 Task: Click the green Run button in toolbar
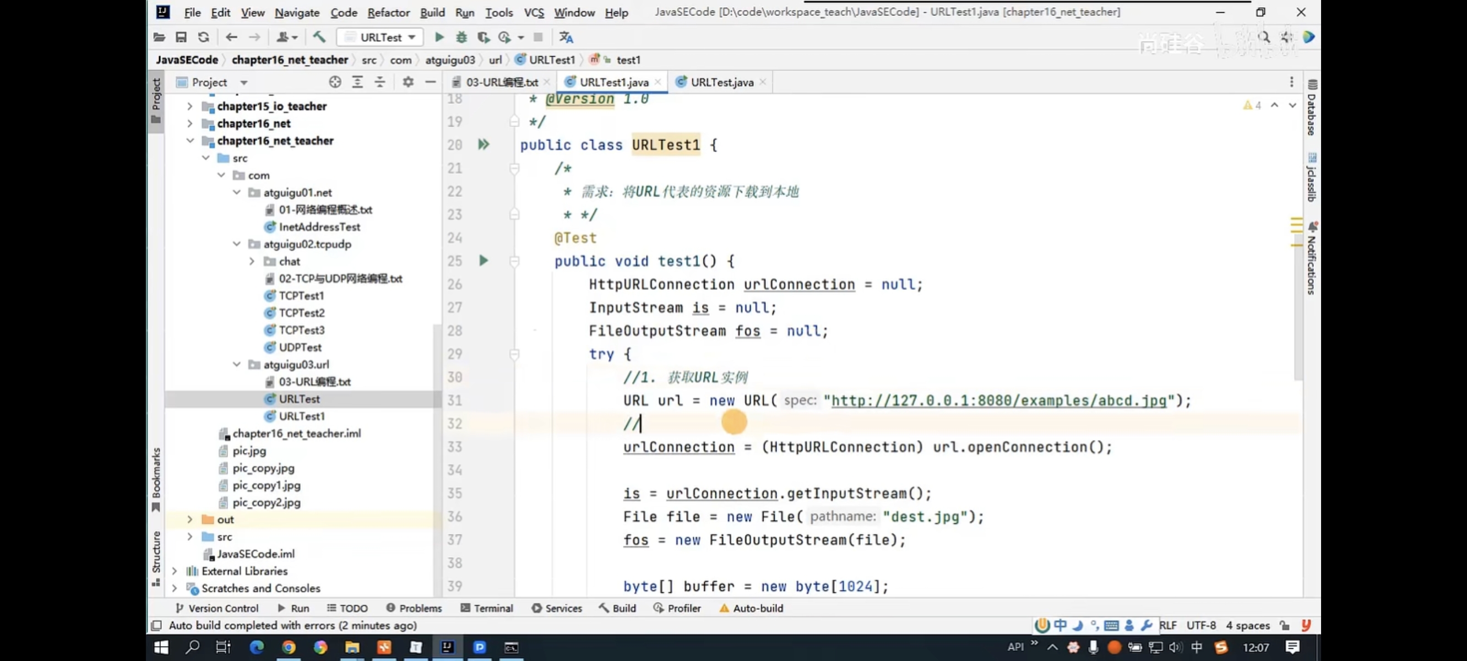(x=439, y=37)
